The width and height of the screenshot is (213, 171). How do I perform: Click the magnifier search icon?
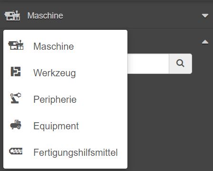[x=180, y=63]
